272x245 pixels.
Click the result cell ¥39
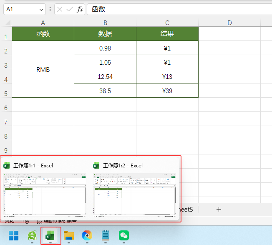167,91
